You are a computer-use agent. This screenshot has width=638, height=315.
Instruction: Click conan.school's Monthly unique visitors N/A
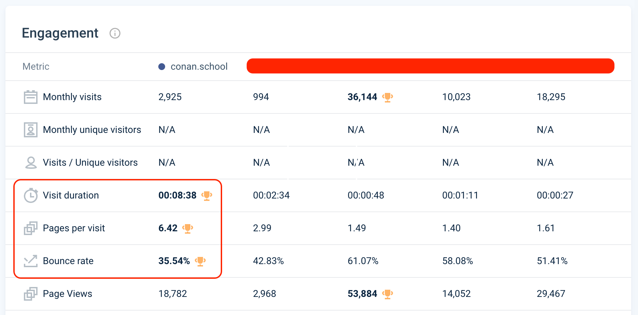coord(167,130)
